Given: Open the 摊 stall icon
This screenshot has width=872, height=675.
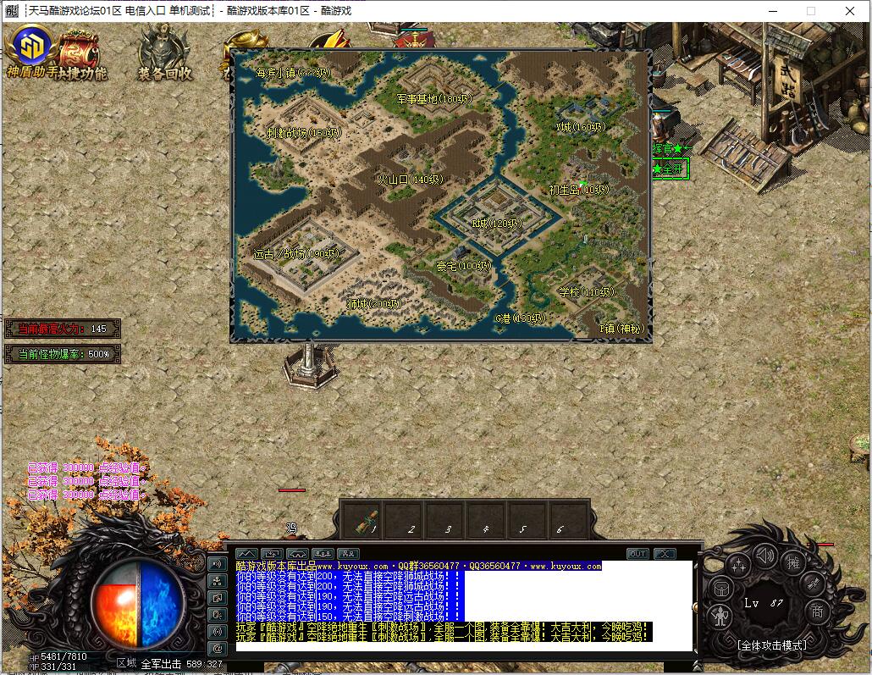Looking at the screenshot, I should [793, 563].
